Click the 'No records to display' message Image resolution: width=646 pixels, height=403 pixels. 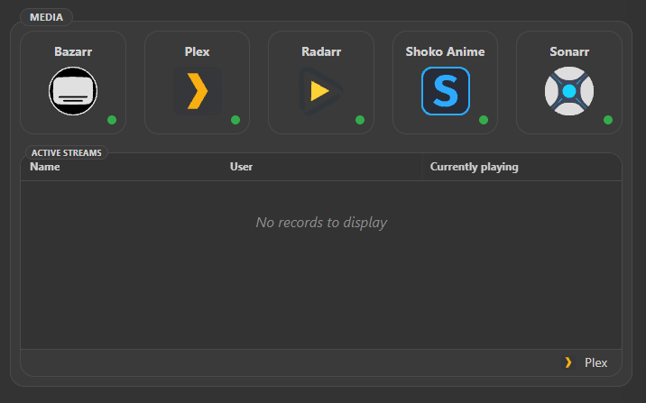coord(321,223)
